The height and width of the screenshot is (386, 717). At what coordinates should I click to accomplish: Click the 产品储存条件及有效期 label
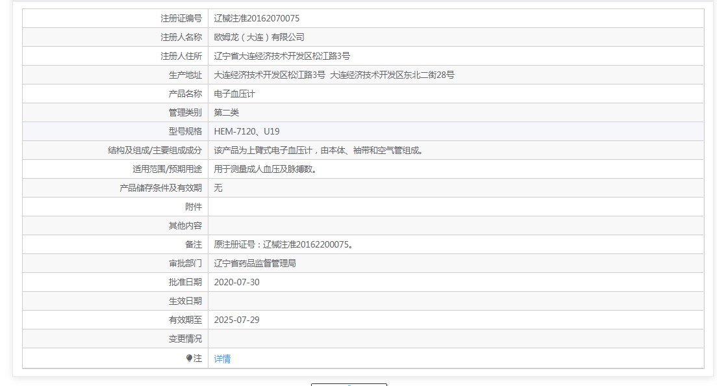click(x=161, y=188)
